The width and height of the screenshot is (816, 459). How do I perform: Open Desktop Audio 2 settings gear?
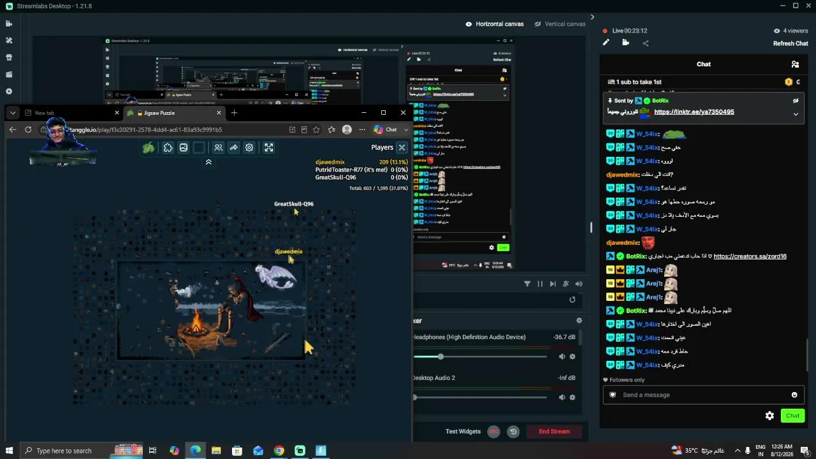(x=572, y=397)
